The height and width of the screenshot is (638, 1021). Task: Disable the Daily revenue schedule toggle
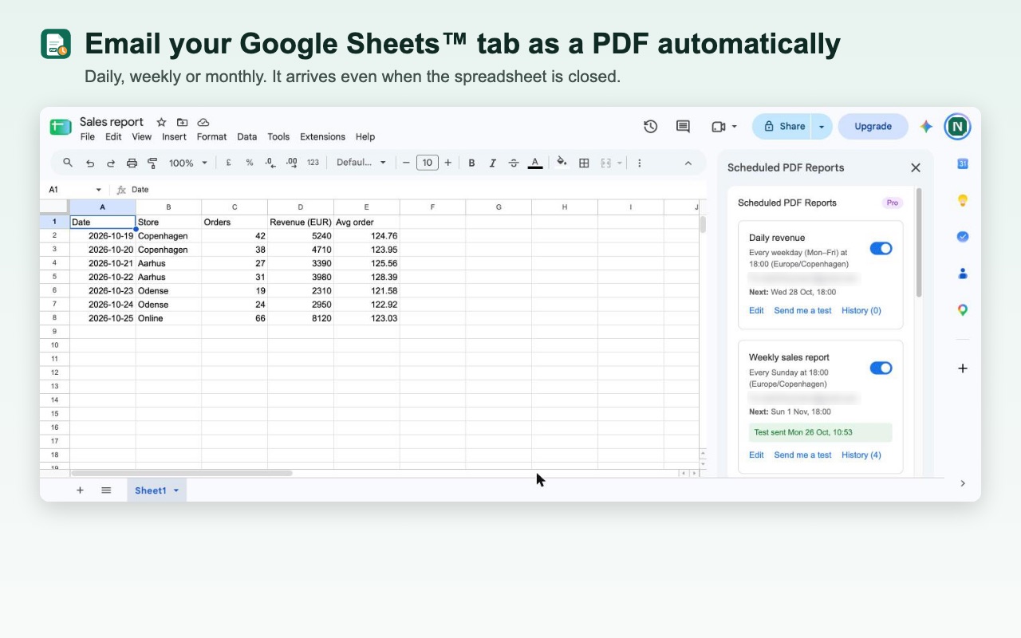click(881, 248)
